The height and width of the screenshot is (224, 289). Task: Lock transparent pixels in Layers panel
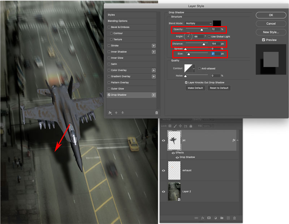[x=170, y=126]
